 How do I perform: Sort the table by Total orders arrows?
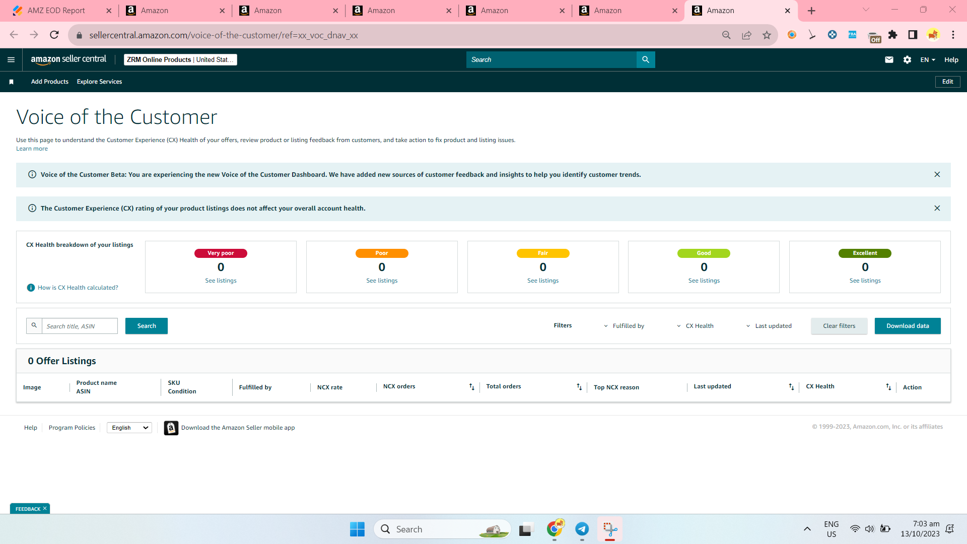point(579,387)
